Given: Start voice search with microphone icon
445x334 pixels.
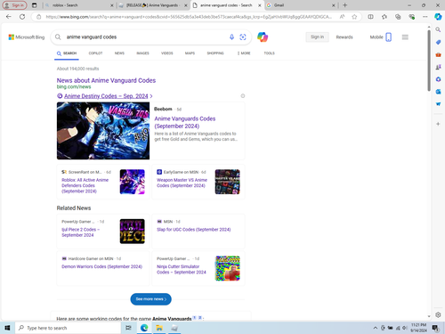Looking at the screenshot, I should coord(231,37).
